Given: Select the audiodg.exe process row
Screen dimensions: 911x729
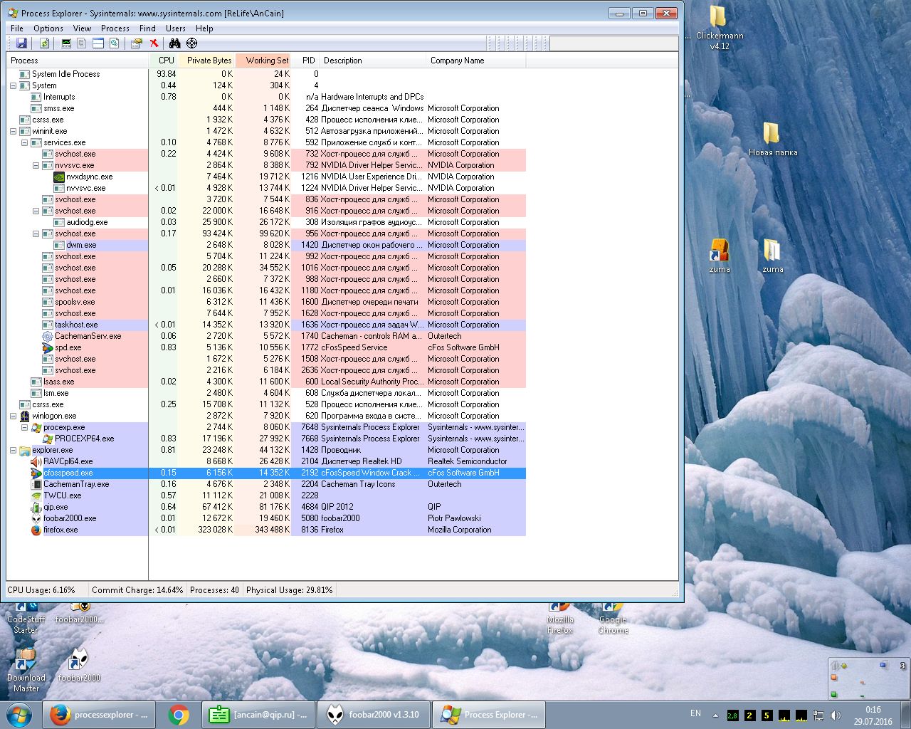Looking at the screenshot, I should [x=266, y=222].
